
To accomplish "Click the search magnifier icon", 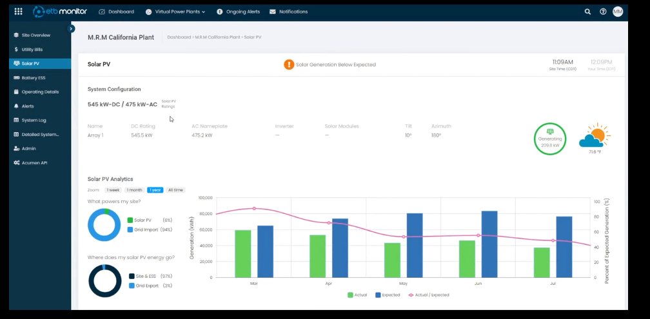I will tap(587, 12).
